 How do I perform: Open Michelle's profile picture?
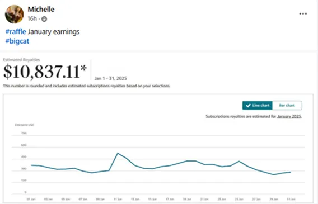tap(14, 14)
